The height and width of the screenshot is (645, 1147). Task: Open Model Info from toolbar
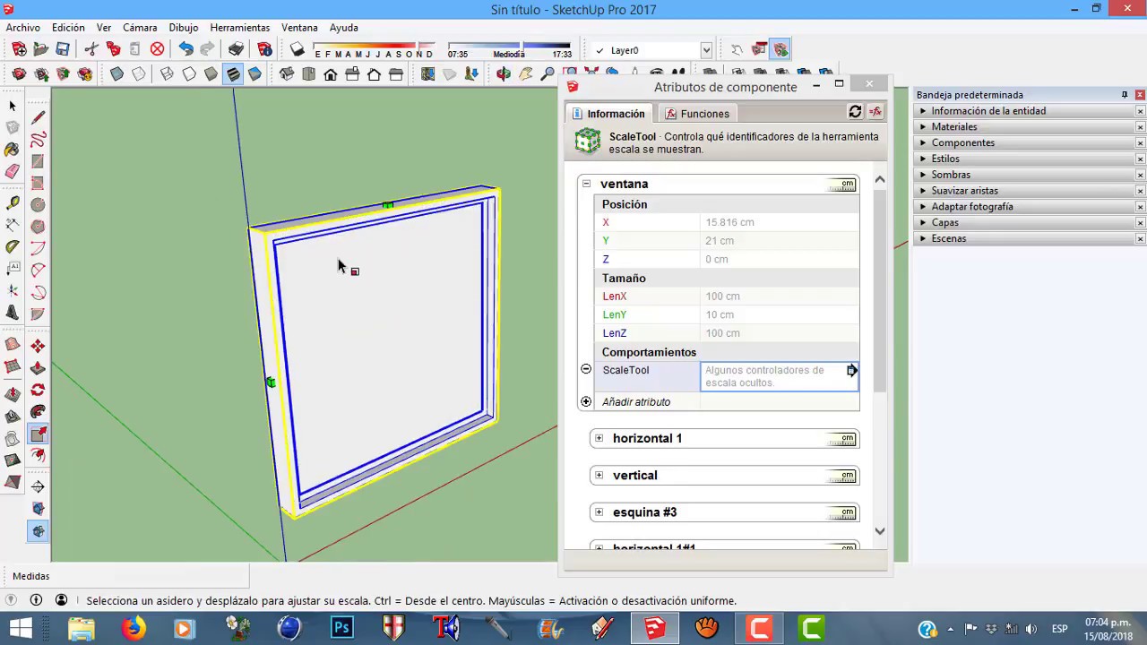tap(264, 49)
